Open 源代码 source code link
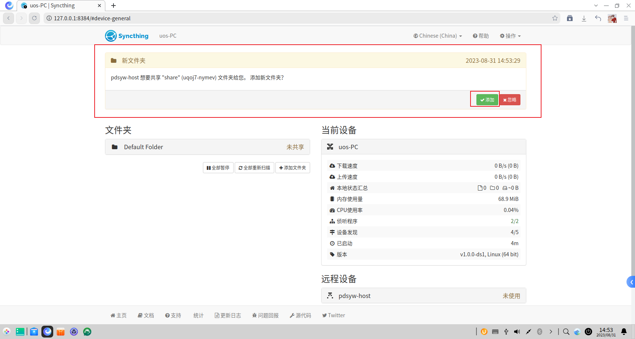The height and width of the screenshot is (339, 635). coord(300,315)
